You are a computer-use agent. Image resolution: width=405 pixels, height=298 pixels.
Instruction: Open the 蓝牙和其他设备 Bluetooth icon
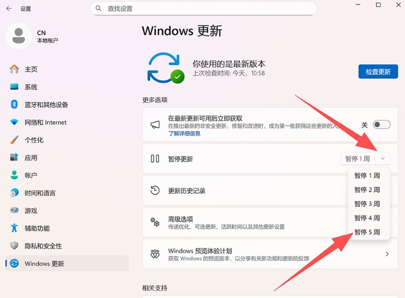click(x=14, y=105)
